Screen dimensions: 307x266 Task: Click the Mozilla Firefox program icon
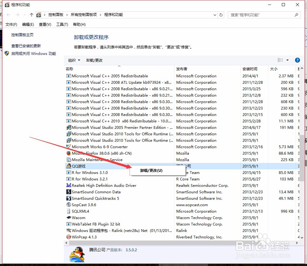tap(68, 153)
